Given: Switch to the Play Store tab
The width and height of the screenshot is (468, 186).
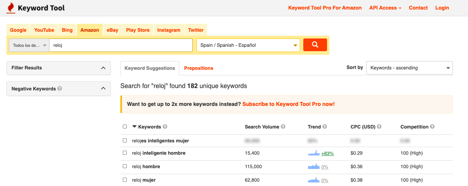Looking at the screenshot, I should (x=138, y=30).
